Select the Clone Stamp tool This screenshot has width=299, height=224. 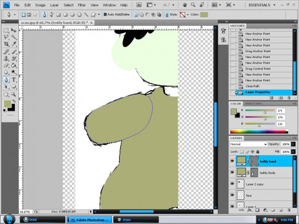coord(6,59)
